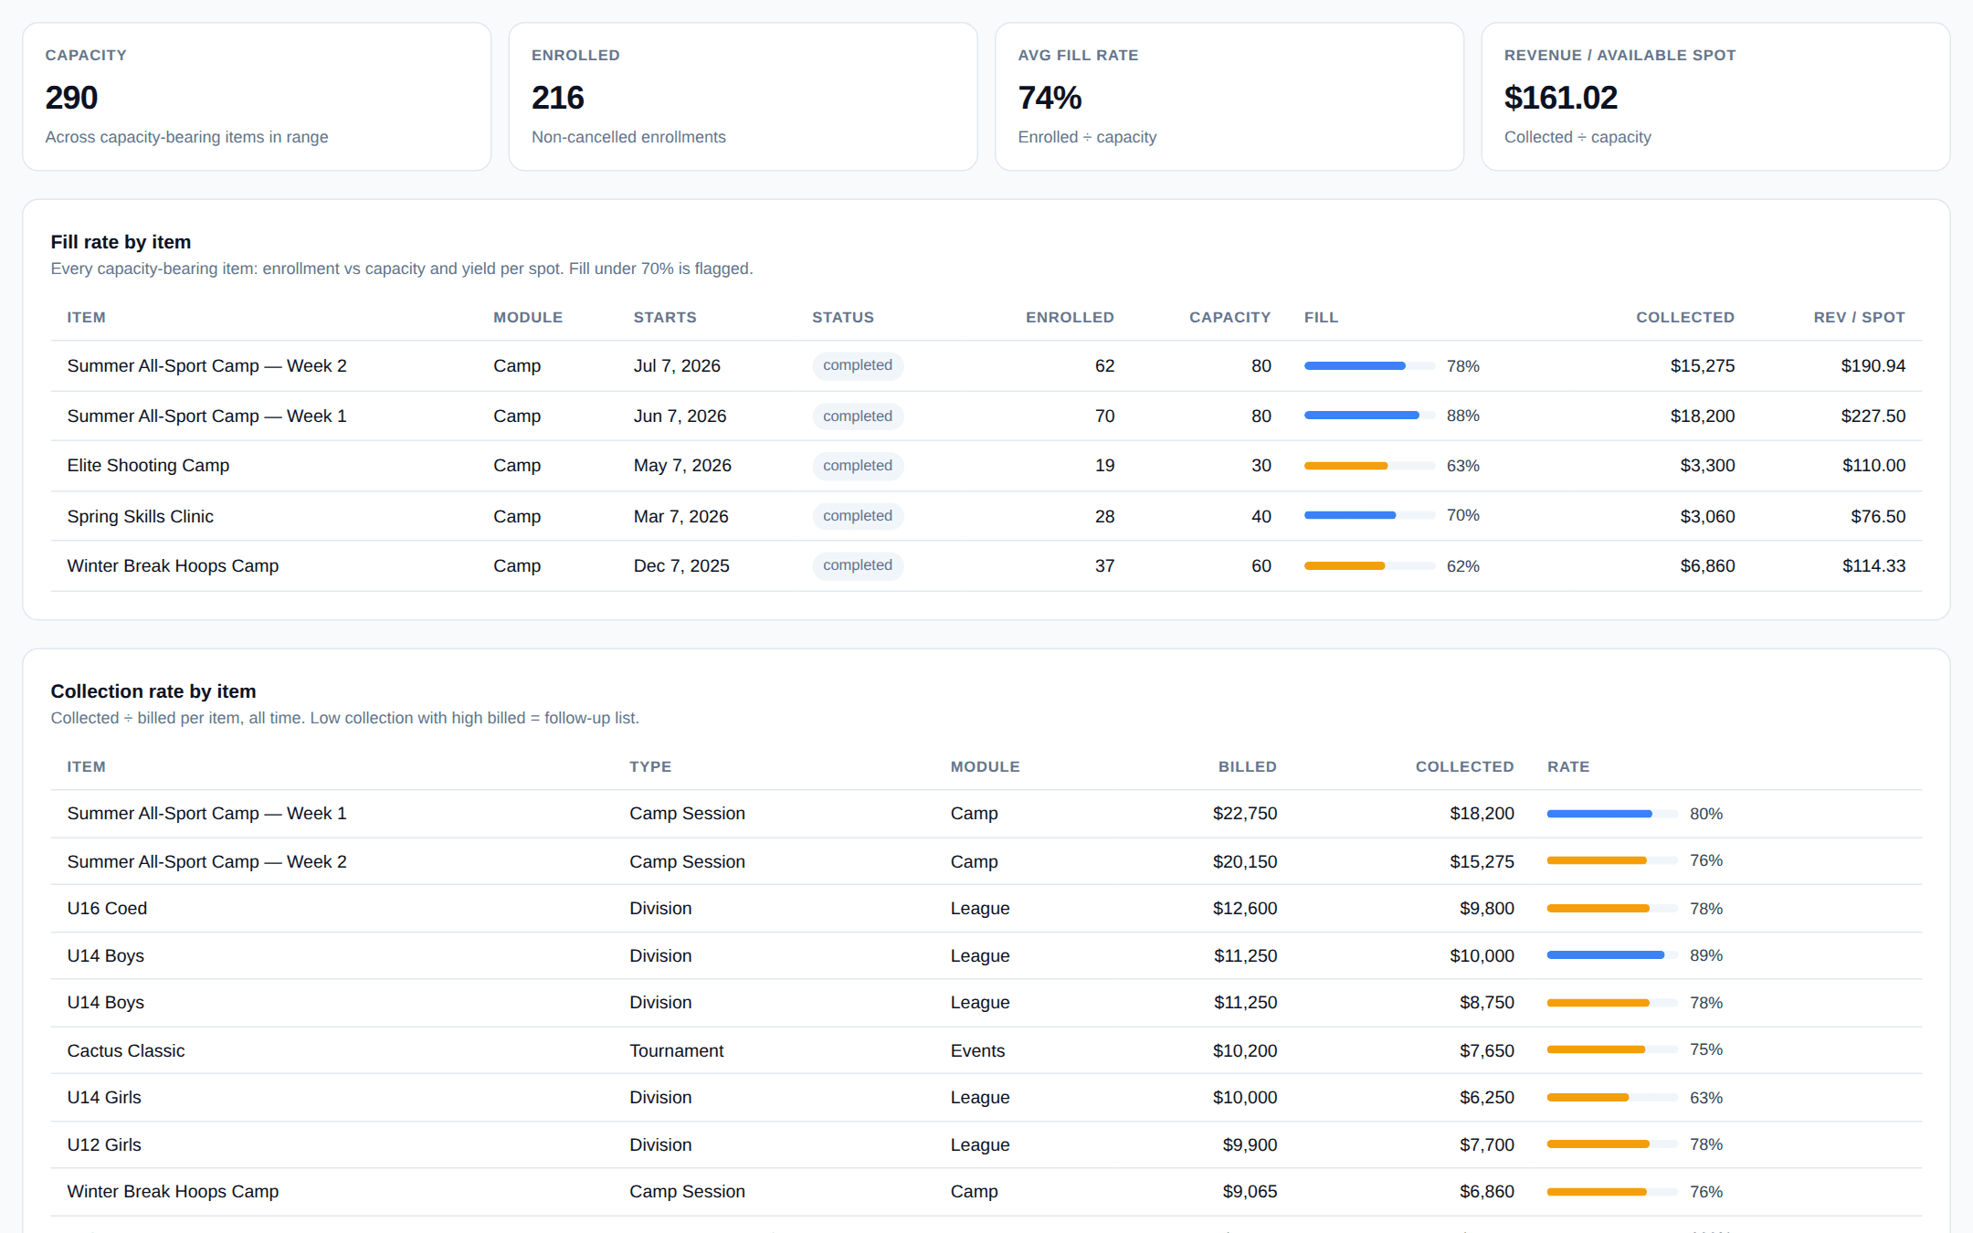Click collected amount $7,700 for U12 Girls
1973x1233 pixels.
(1486, 1144)
